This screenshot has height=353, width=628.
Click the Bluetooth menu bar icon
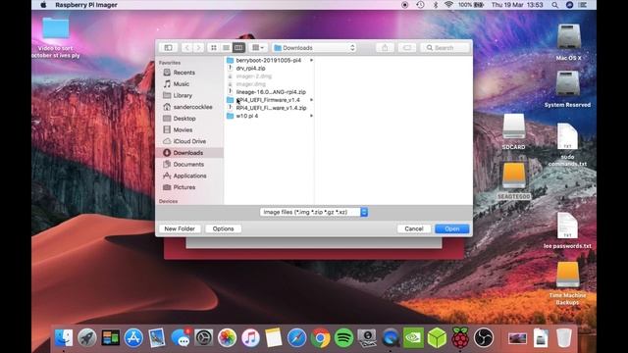(x=436, y=5)
